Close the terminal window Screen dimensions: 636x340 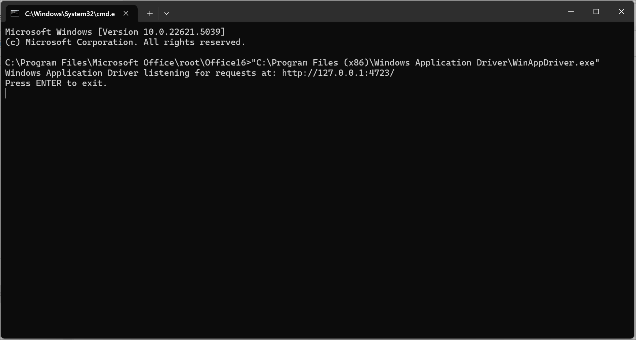coord(621,12)
